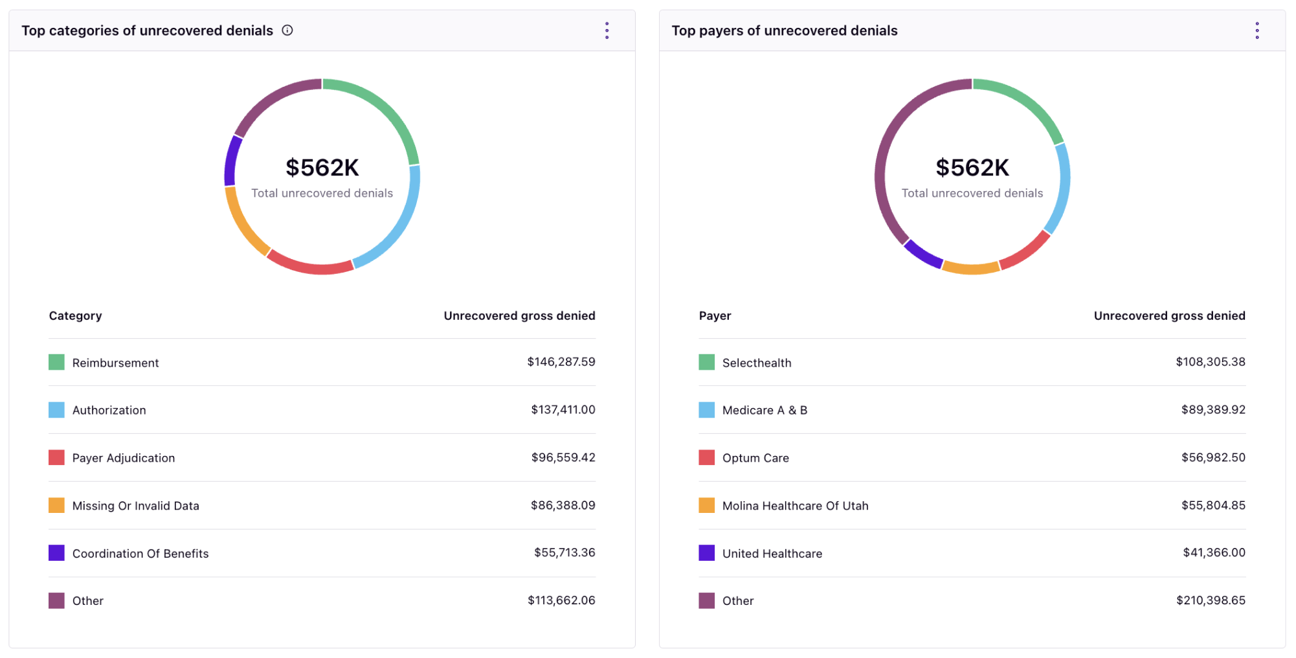Select the Coordination Of Benefits label
This screenshot has height=658, width=1296.
pyautogui.click(x=140, y=554)
